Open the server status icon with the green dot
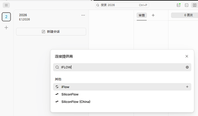 pyautogui.click(x=178, y=5)
